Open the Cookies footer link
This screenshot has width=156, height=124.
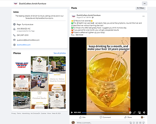click(x=43, y=113)
